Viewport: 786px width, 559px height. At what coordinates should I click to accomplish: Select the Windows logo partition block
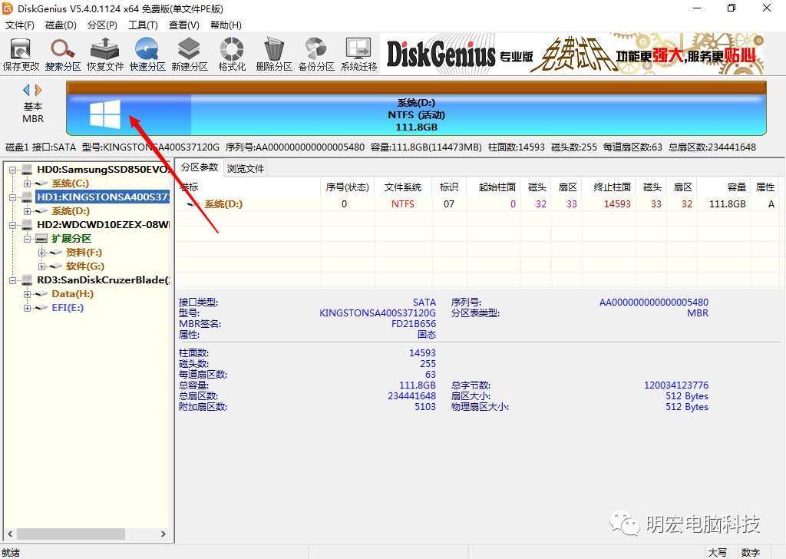[105, 114]
